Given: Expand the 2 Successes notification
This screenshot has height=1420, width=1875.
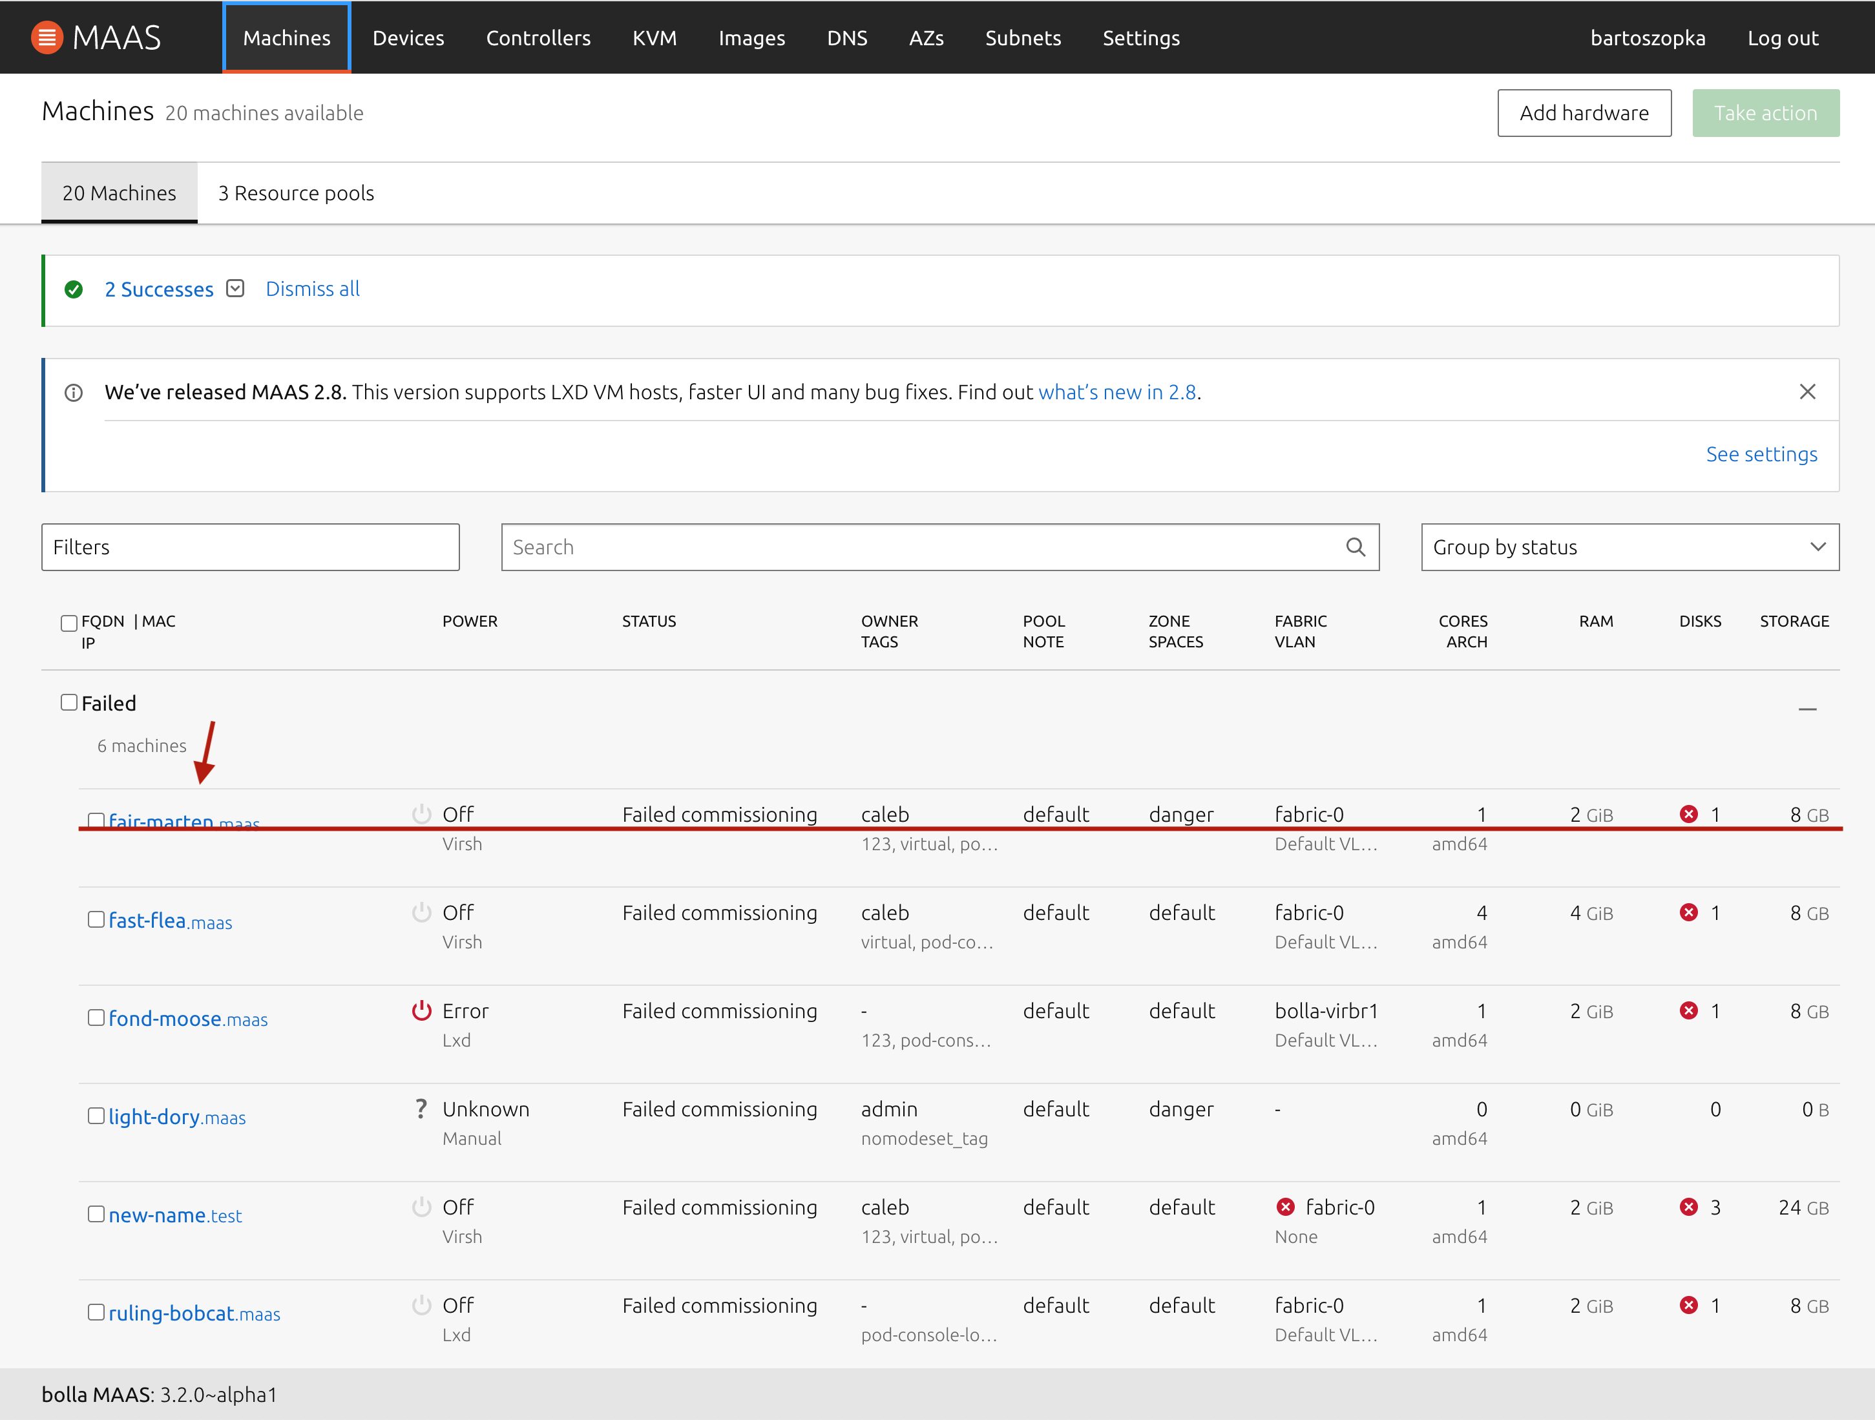Looking at the screenshot, I should [x=235, y=288].
